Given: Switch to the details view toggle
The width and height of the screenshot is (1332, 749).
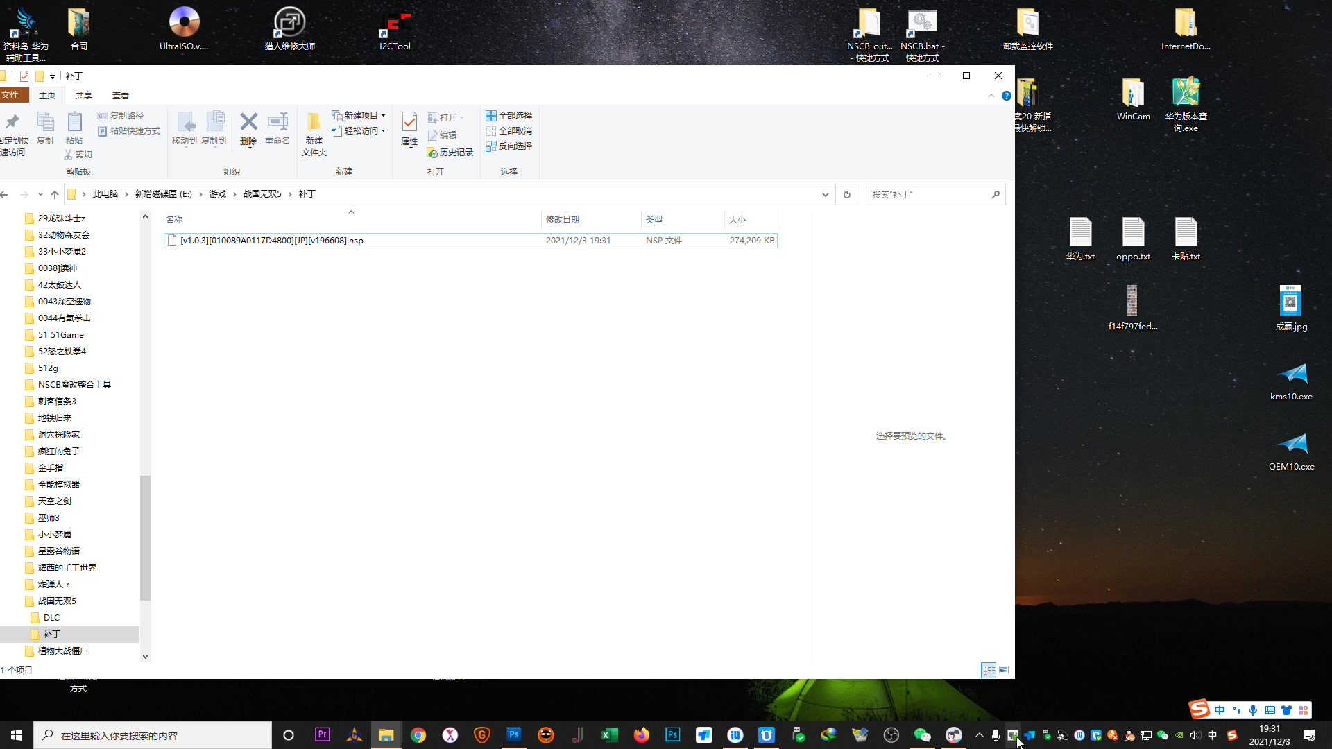Looking at the screenshot, I should point(989,670).
